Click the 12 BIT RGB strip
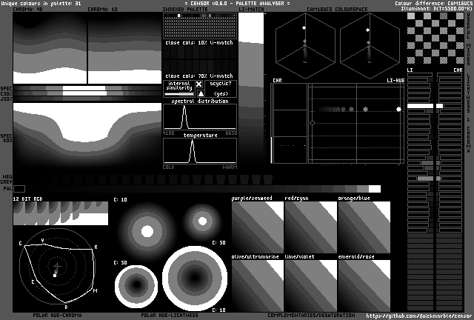This screenshot has width=474, height=320. point(61,213)
